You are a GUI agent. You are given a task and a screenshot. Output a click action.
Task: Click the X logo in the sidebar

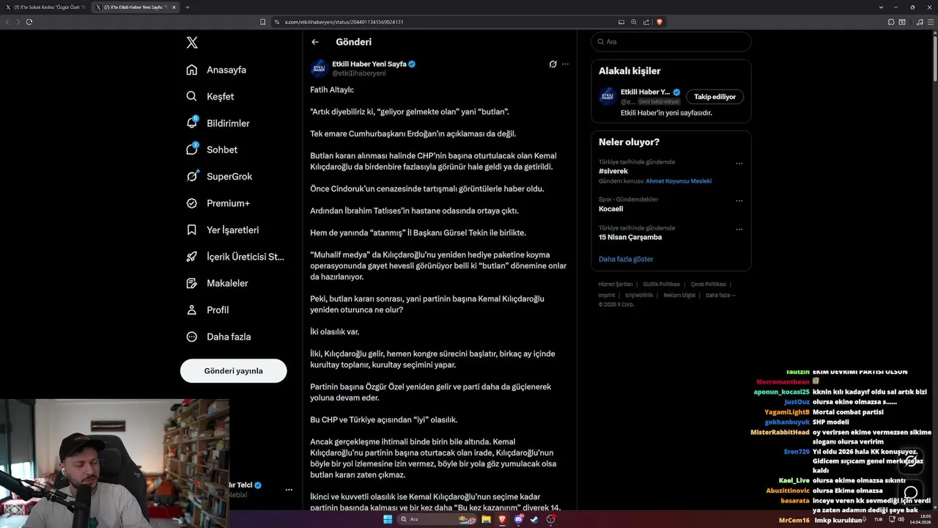[x=192, y=43]
